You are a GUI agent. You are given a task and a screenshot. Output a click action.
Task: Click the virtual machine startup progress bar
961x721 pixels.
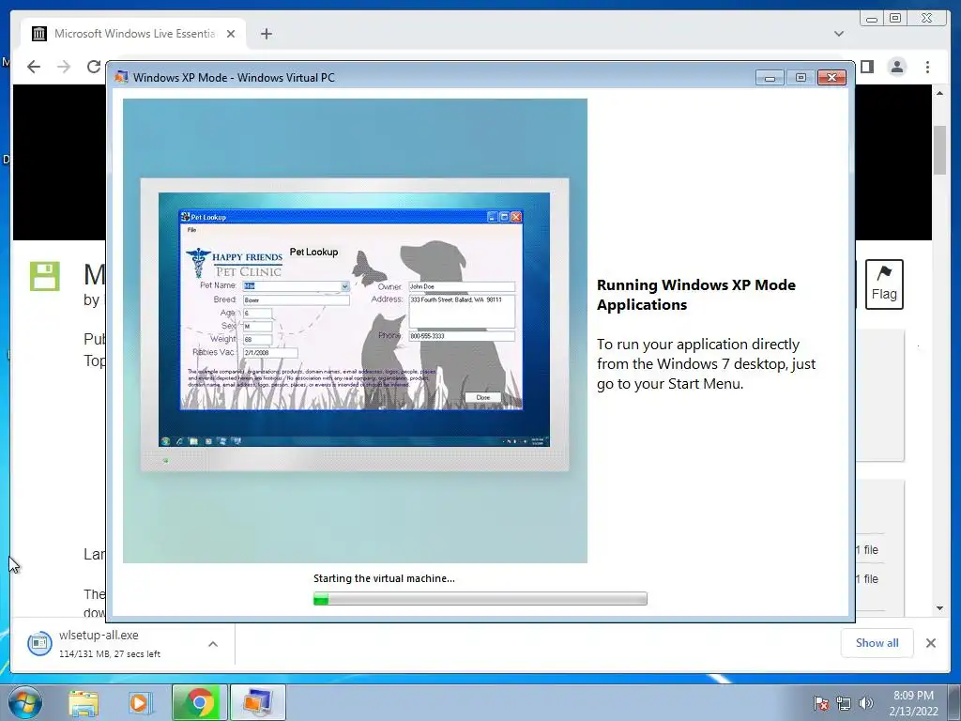click(480, 598)
